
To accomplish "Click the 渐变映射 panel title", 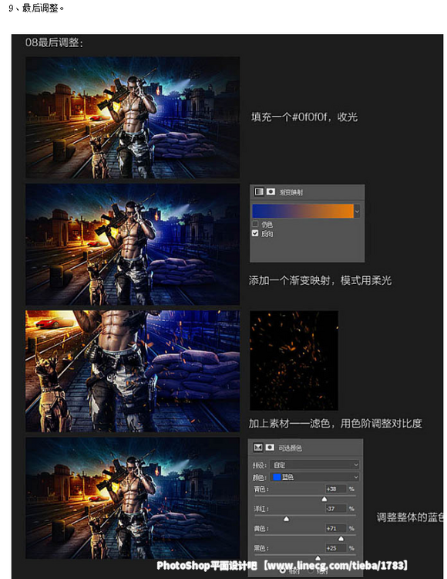I will [291, 192].
